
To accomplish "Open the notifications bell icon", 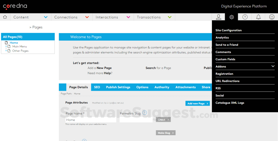I will [x=258, y=17].
